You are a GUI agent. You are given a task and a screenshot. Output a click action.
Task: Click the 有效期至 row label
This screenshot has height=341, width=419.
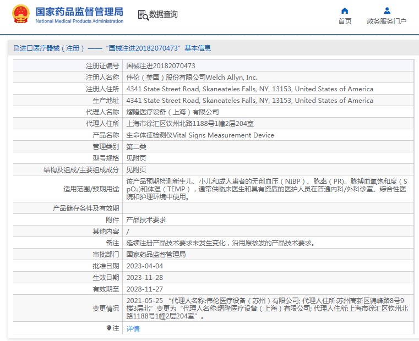(106, 289)
